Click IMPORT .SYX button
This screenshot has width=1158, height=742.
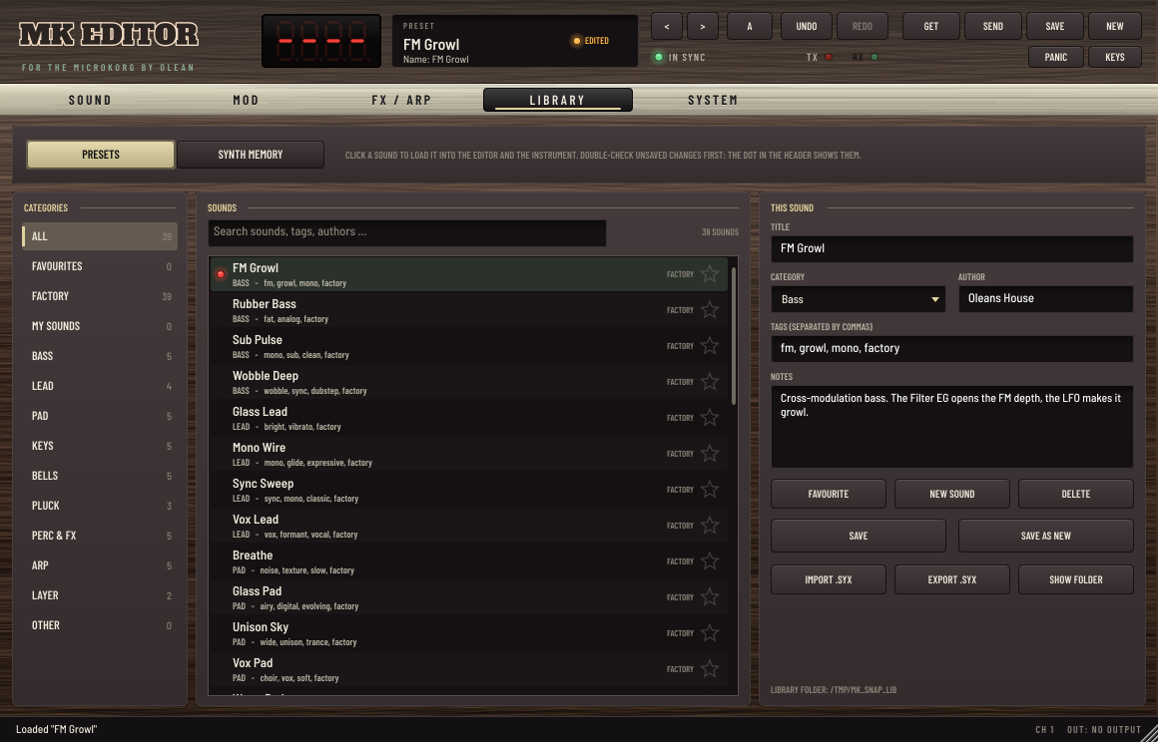tap(828, 579)
